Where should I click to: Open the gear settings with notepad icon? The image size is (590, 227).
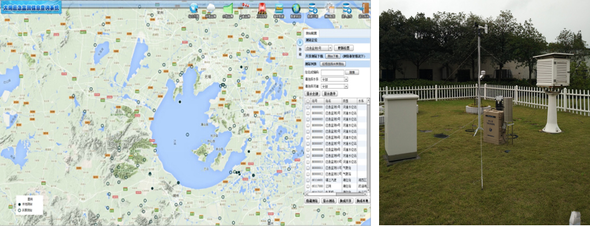tap(330, 8)
